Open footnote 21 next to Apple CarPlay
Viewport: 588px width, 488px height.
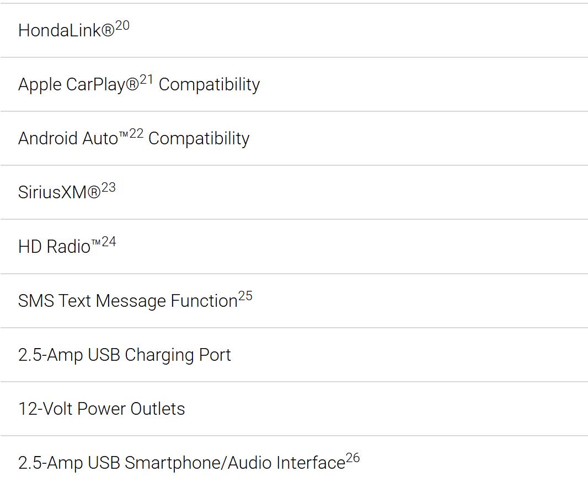[x=146, y=80]
